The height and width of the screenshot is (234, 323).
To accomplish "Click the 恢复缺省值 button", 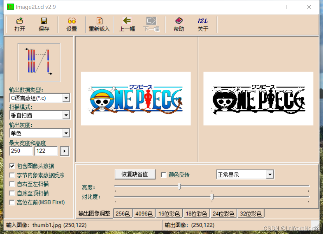I will pyautogui.click(x=135, y=175).
